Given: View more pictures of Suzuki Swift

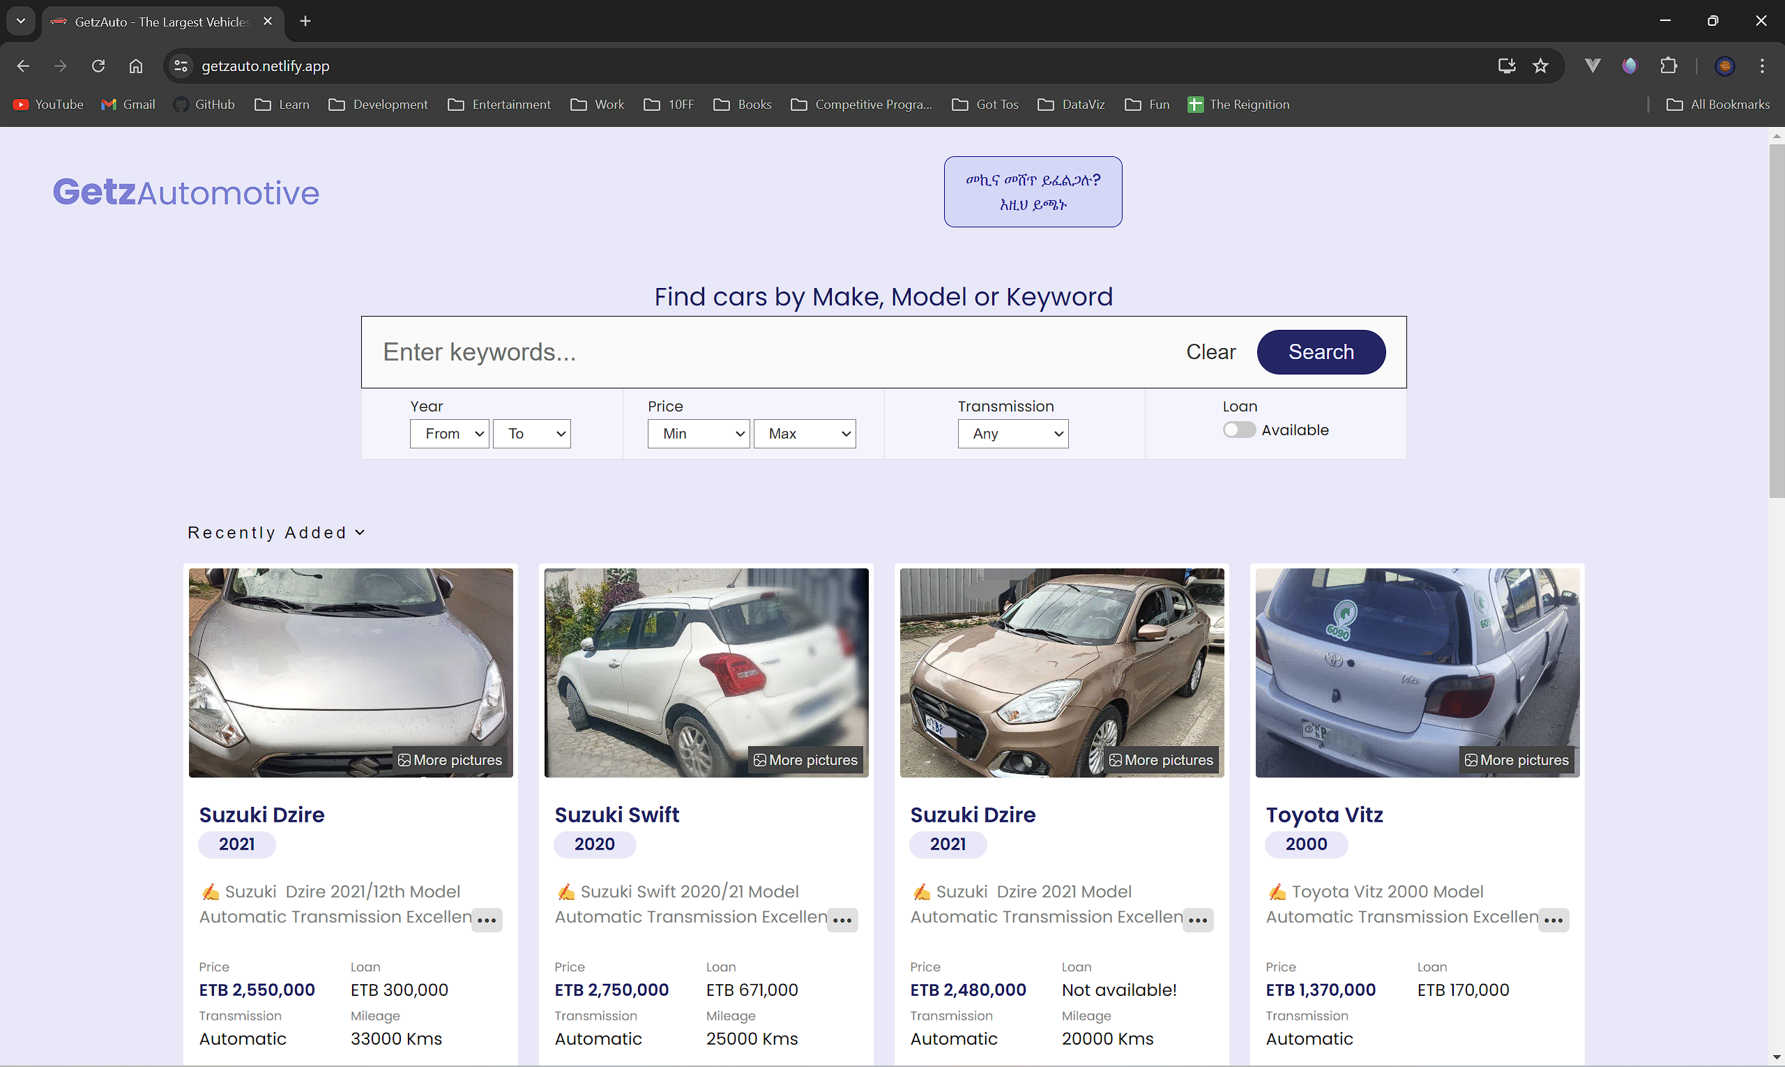Looking at the screenshot, I should pyautogui.click(x=806, y=761).
